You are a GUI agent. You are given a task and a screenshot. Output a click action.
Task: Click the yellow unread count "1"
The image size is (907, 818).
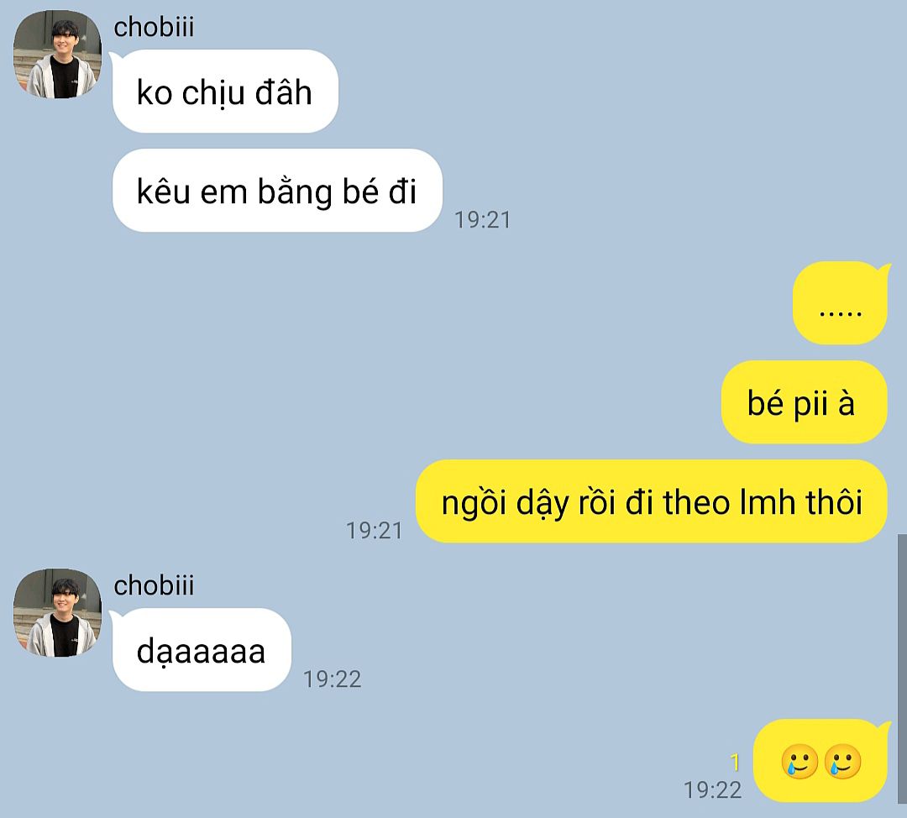(x=735, y=763)
